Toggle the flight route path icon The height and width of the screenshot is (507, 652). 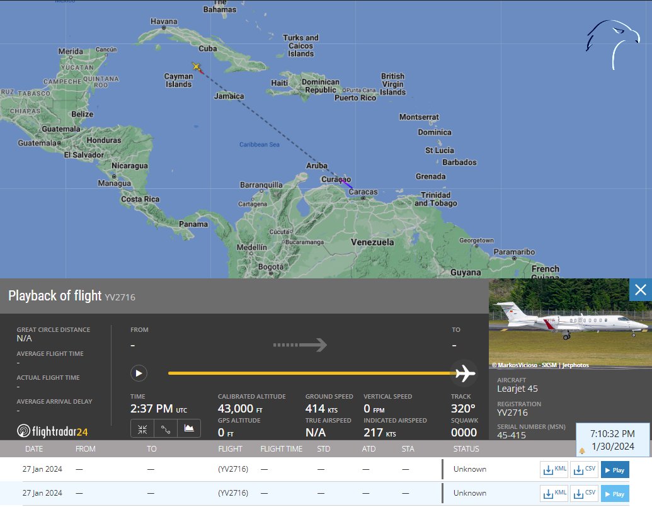point(166,429)
